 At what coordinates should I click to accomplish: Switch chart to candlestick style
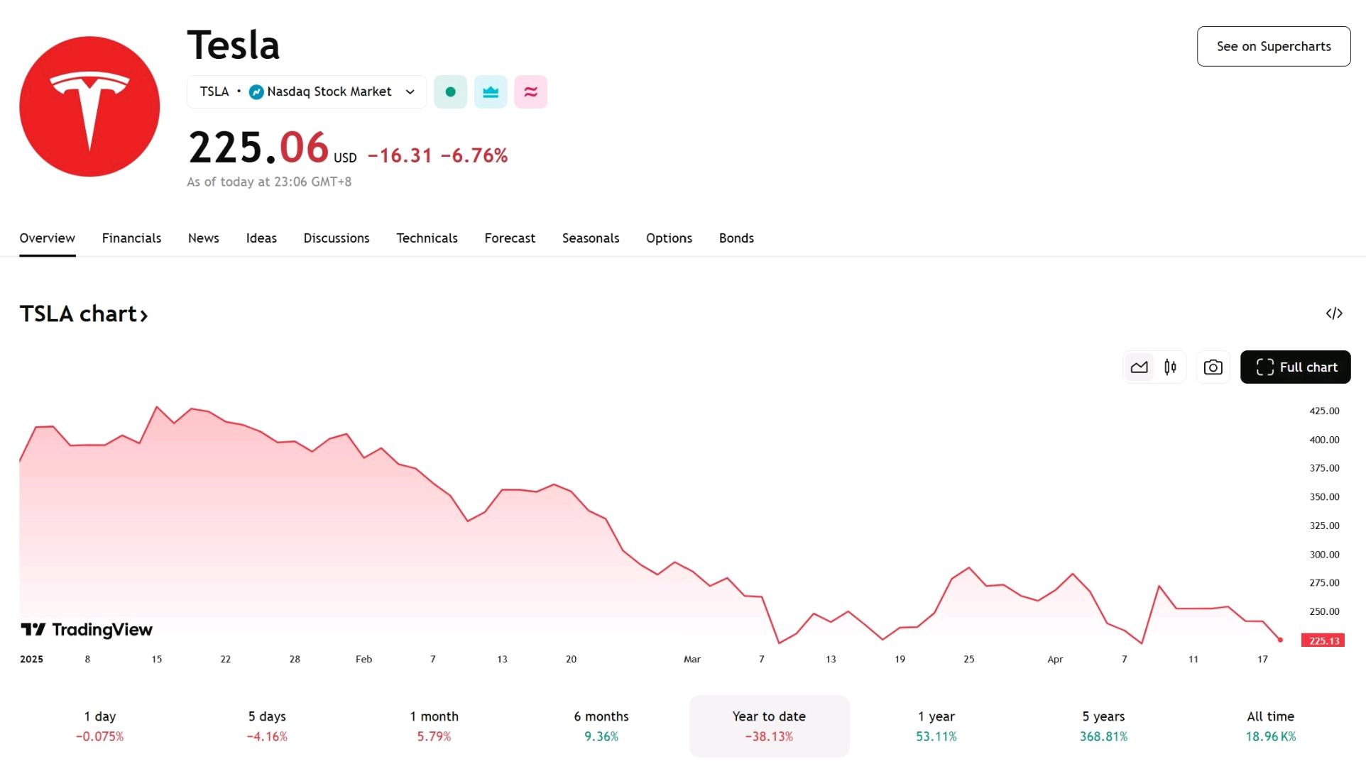tap(1170, 367)
